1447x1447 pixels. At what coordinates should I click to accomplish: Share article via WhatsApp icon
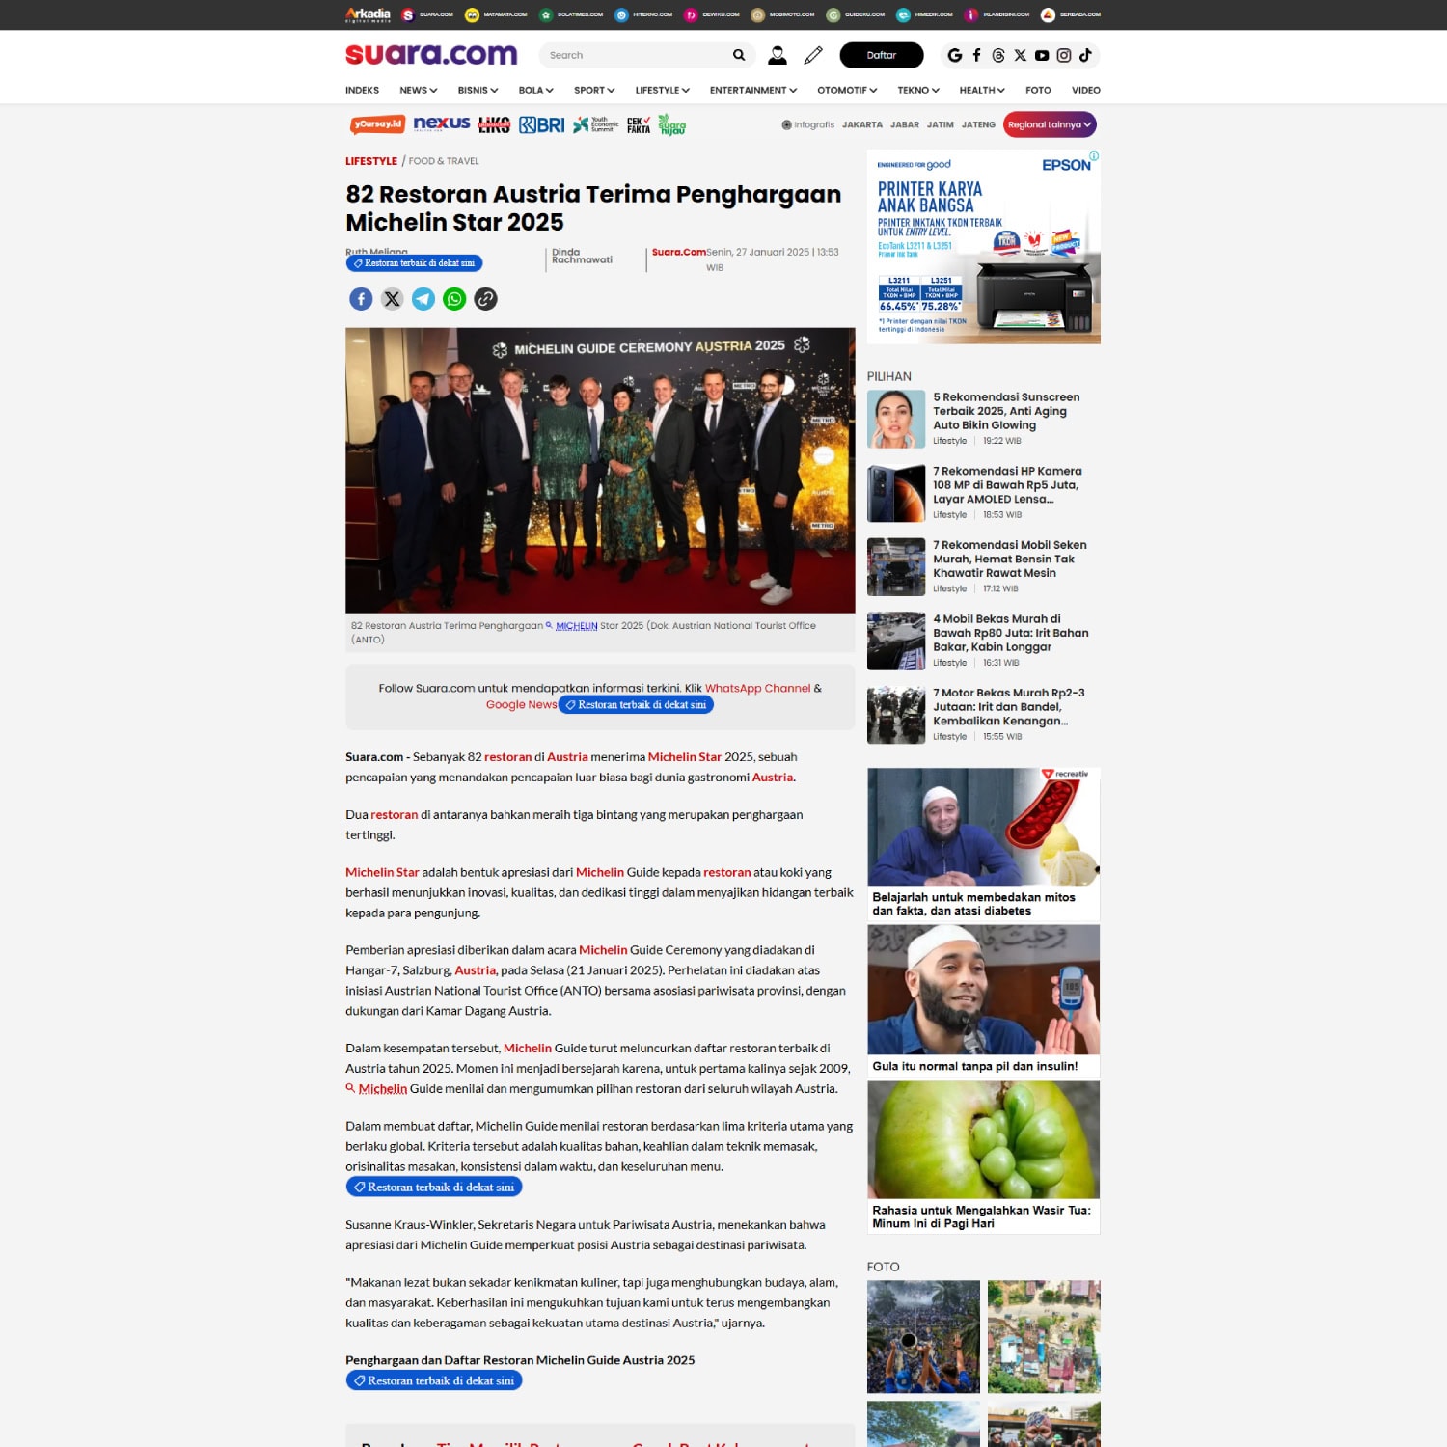coord(454,299)
